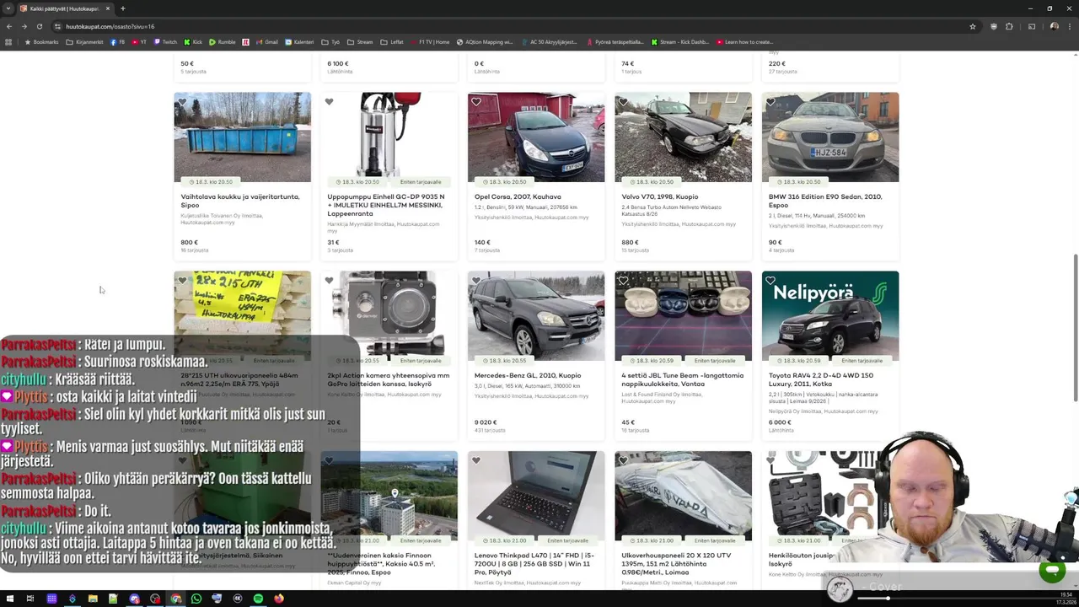Toggle heart on the Toyota RAV4 listing
Viewport: 1079px width, 607px height.
click(770, 281)
